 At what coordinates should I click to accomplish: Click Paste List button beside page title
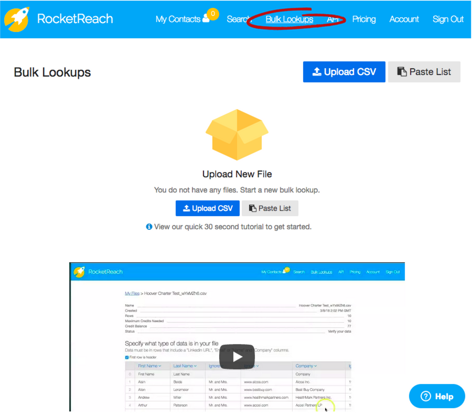pos(424,72)
